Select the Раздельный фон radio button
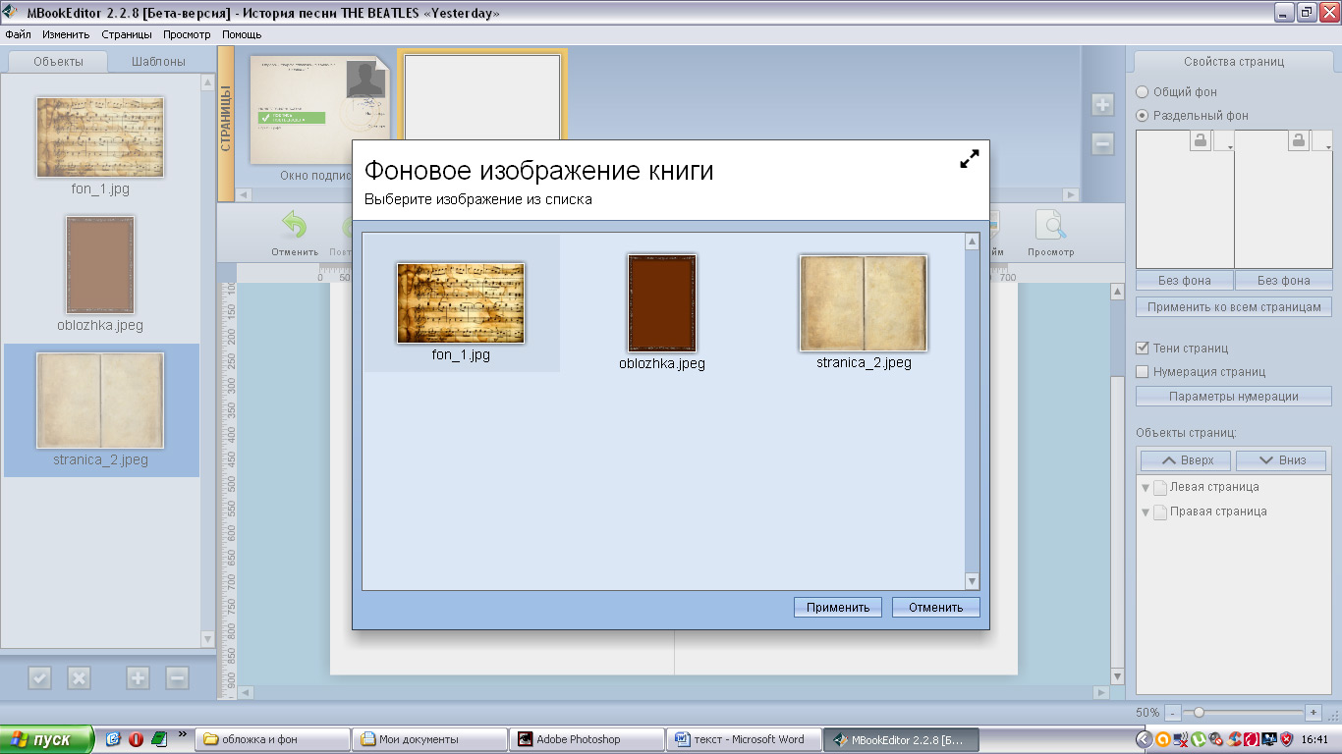The height and width of the screenshot is (754, 1342). 1143,115
